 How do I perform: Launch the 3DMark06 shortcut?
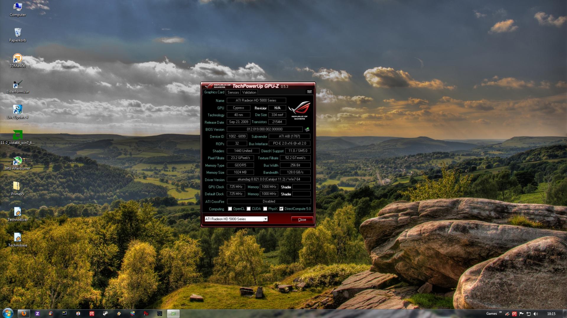(17, 61)
